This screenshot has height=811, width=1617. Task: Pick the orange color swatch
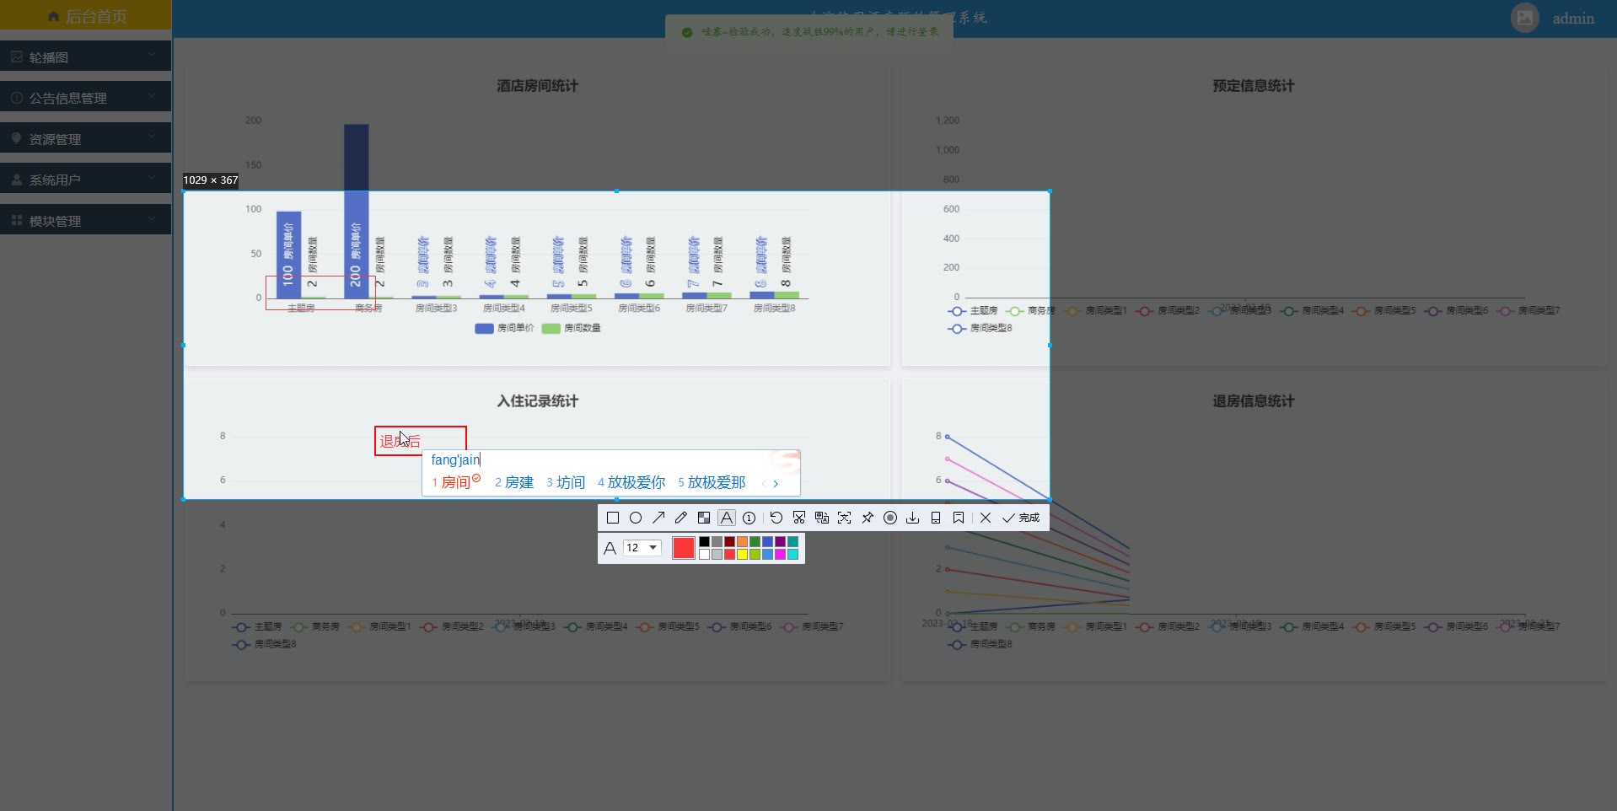coord(742,542)
